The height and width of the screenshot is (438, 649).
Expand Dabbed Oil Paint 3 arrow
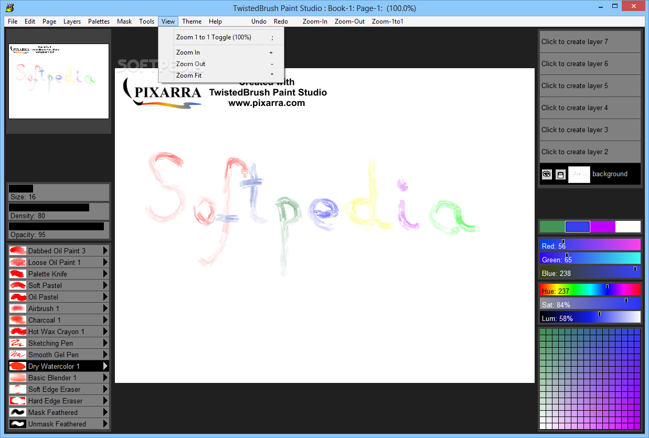coord(105,251)
